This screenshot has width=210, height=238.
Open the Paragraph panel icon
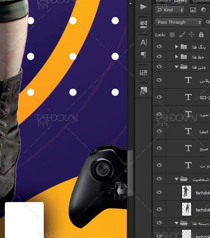coord(143,55)
